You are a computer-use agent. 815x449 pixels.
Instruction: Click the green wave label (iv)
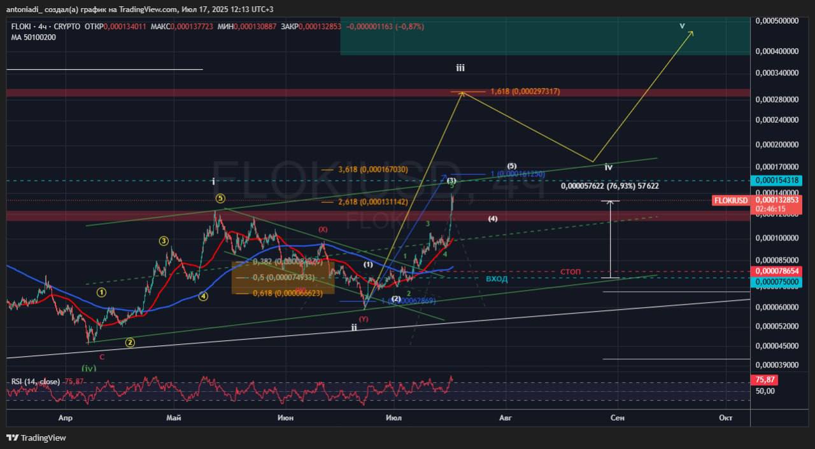(89, 368)
